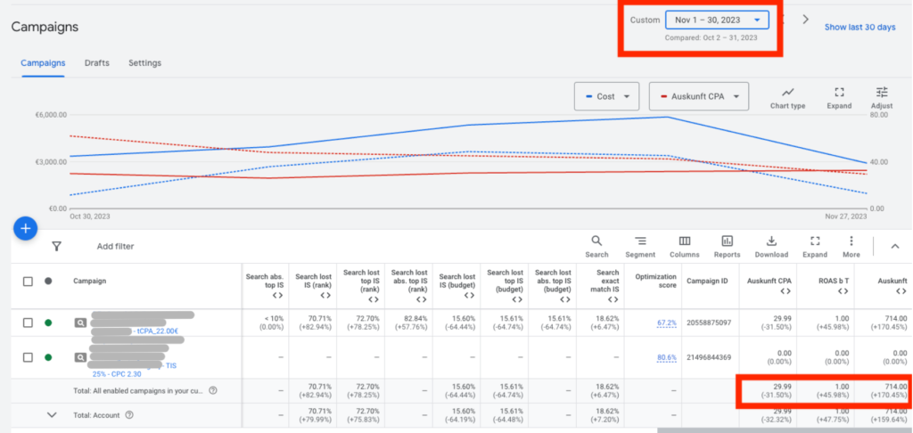This screenshot has width=913, height=433.
Task: Click the Adjust chart settings icon
Action: point(882,93)
